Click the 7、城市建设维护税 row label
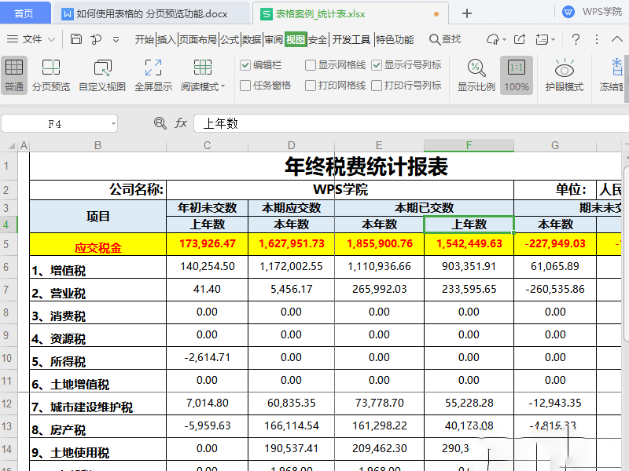This screenshot has width=629, height=471. point(97,403)
